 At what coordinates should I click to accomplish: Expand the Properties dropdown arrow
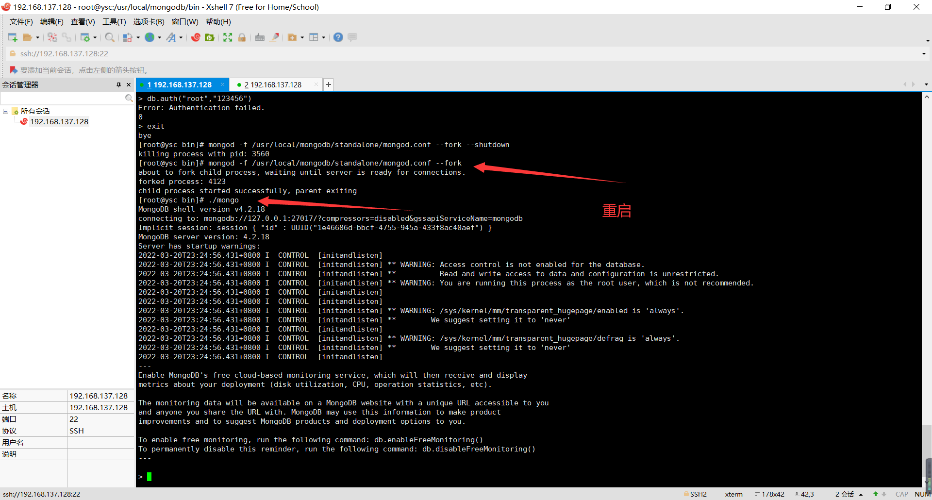point(95,37)
